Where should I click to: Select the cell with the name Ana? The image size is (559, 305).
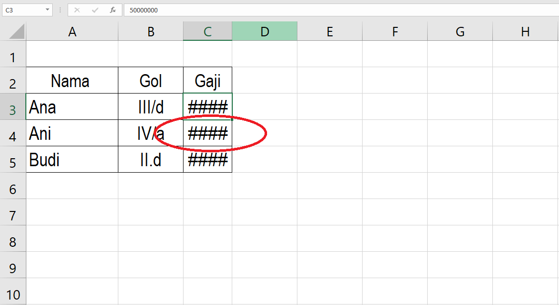(72, 107)
